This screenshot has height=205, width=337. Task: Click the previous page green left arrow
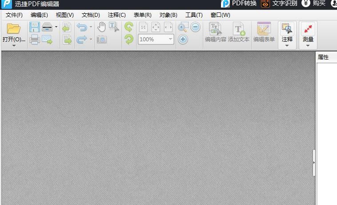(67, 27)
